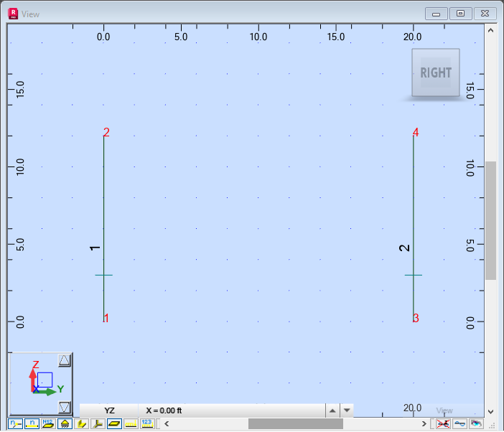Toggle load symbols display icon

point(131,424)
